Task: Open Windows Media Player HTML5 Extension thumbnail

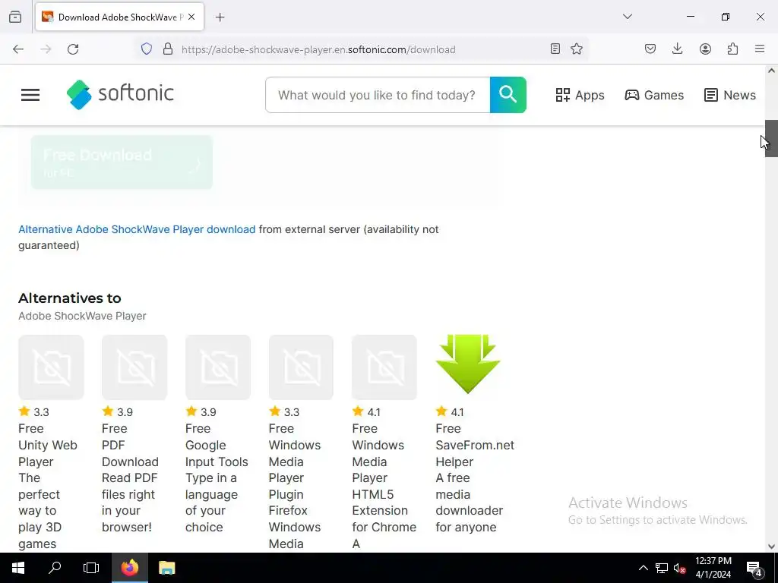Action: pyautogui.click(x=384, y=367)
